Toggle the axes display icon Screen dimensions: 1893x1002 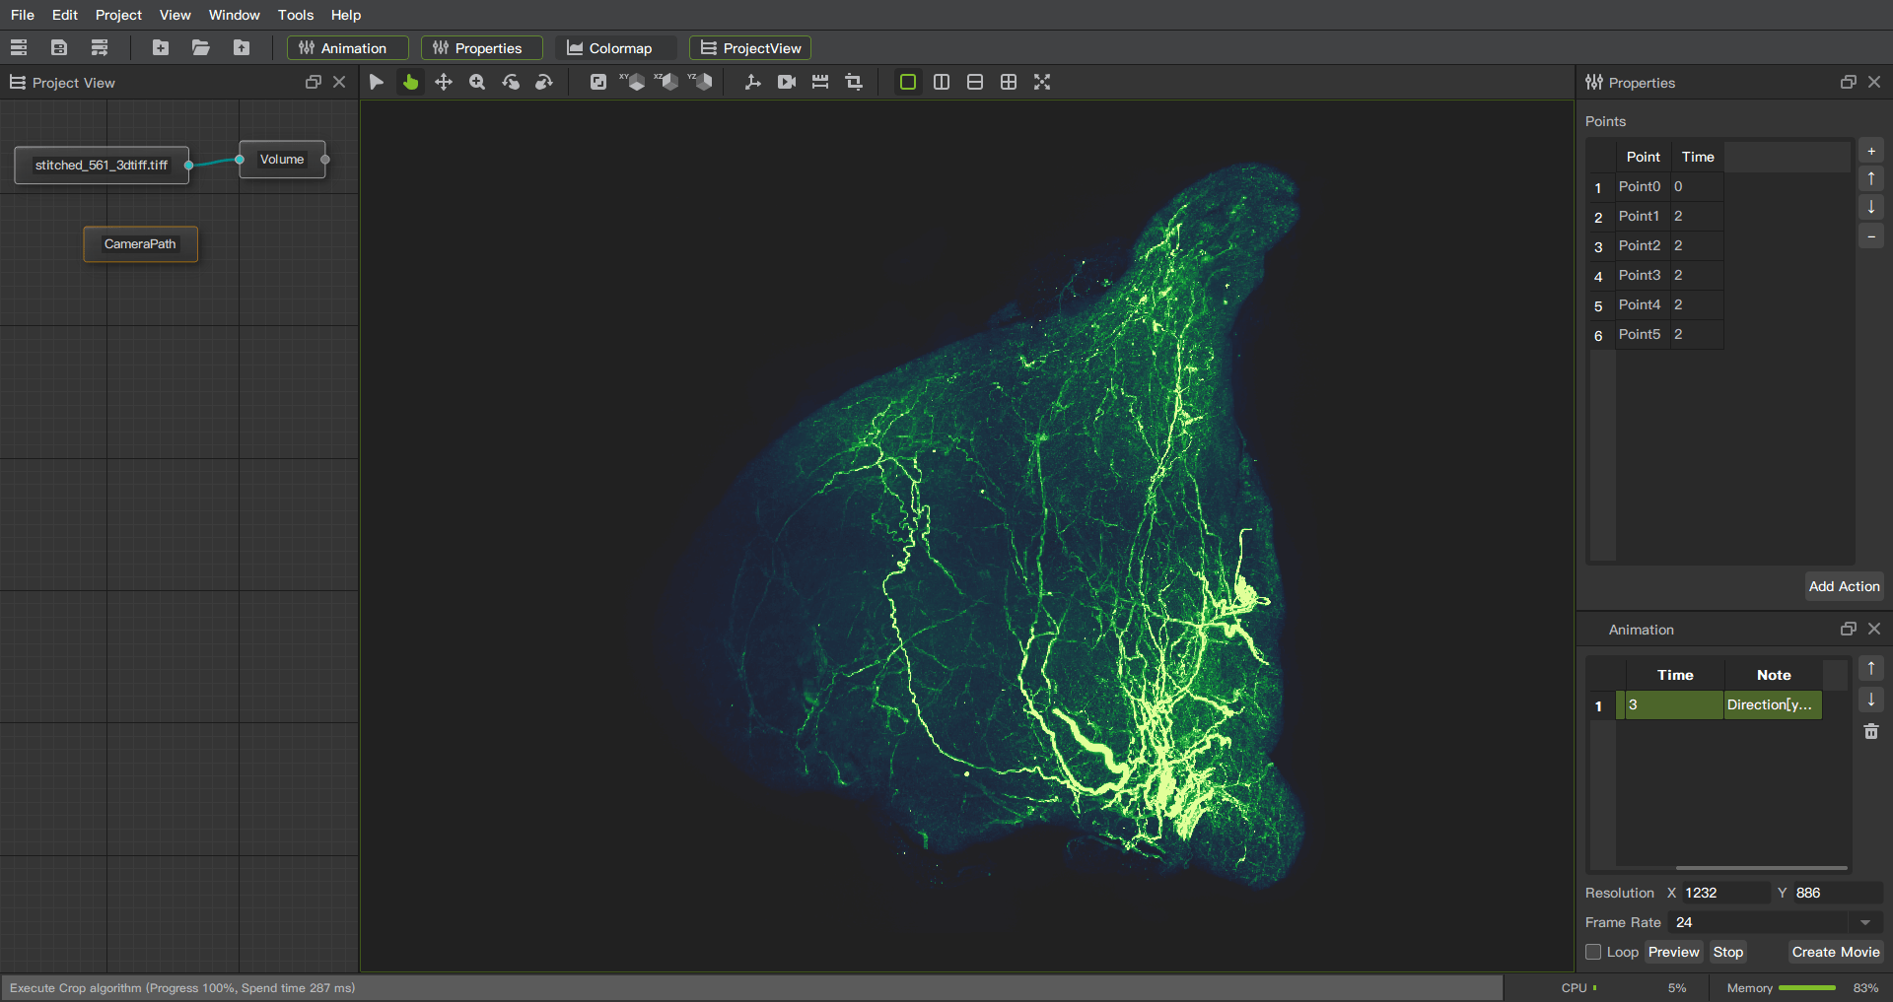point(753,82)
